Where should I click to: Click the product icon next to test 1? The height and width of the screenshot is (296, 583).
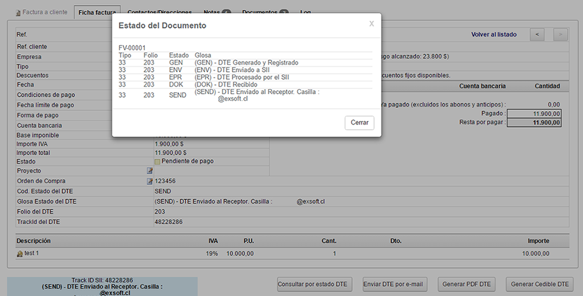point(20,254)
